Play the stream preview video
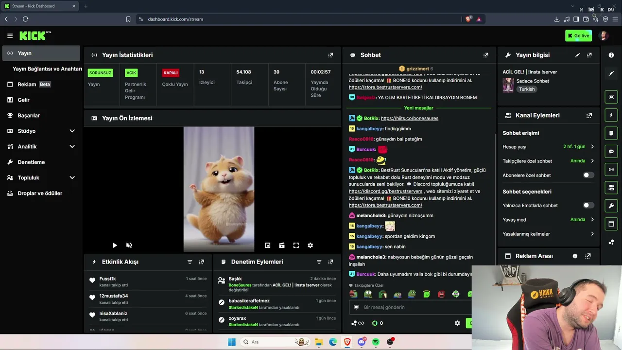Image resolution: width=622 pixels, height=350 pixels. coord(115,245)
